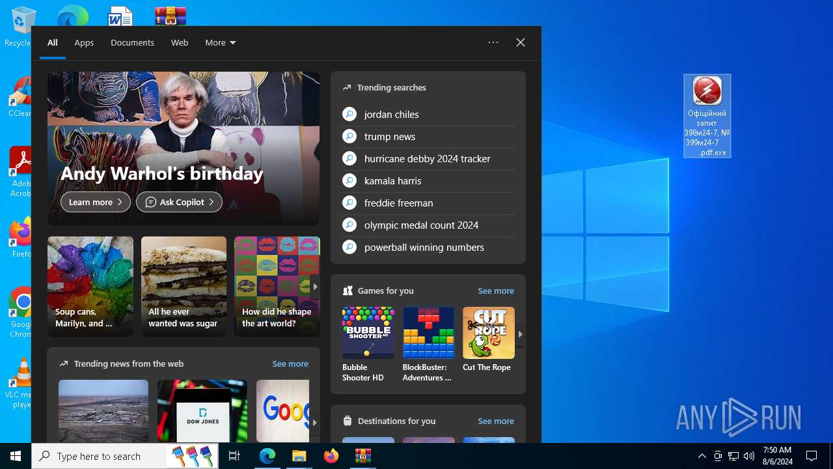833x469 pixels.
Task: See more games for you
Action: tap(496, 291)
